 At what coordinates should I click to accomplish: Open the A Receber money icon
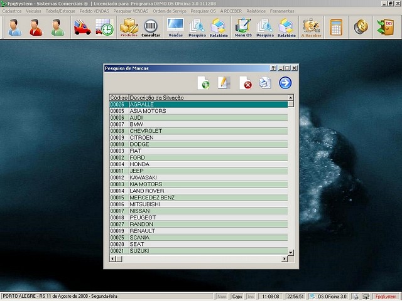click(x=311, y=28)
